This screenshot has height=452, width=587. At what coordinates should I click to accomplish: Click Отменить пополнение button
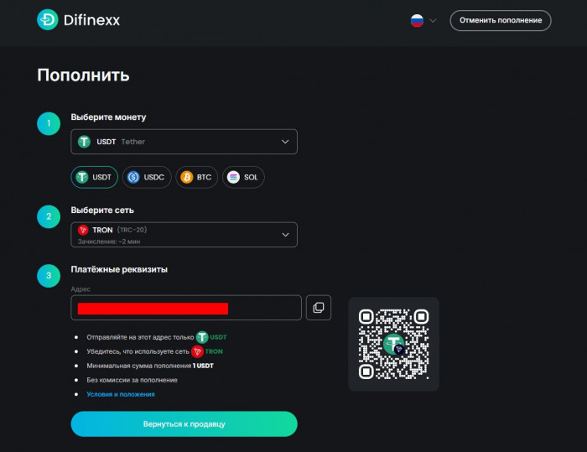pyautogui.click(x=501, y=21)
